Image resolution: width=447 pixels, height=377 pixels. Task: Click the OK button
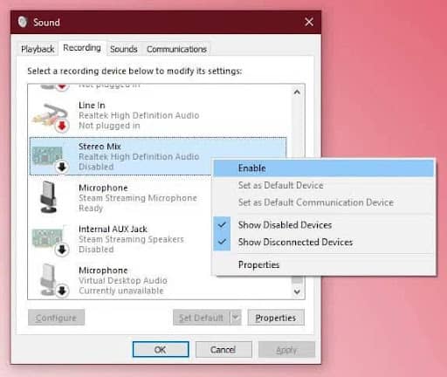(x=161, y=349)
